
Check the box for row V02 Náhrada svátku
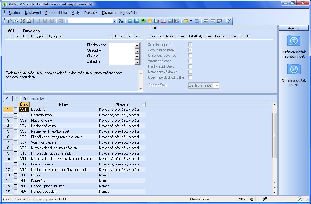click(16, 115)
